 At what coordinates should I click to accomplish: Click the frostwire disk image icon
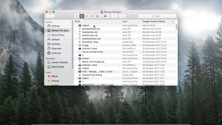tap(80, 75)
